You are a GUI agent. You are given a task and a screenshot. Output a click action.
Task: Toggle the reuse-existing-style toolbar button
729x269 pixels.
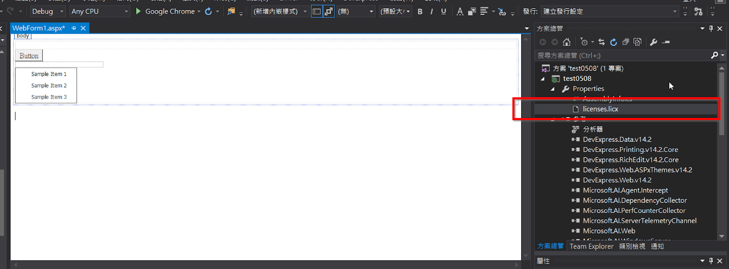329,11
